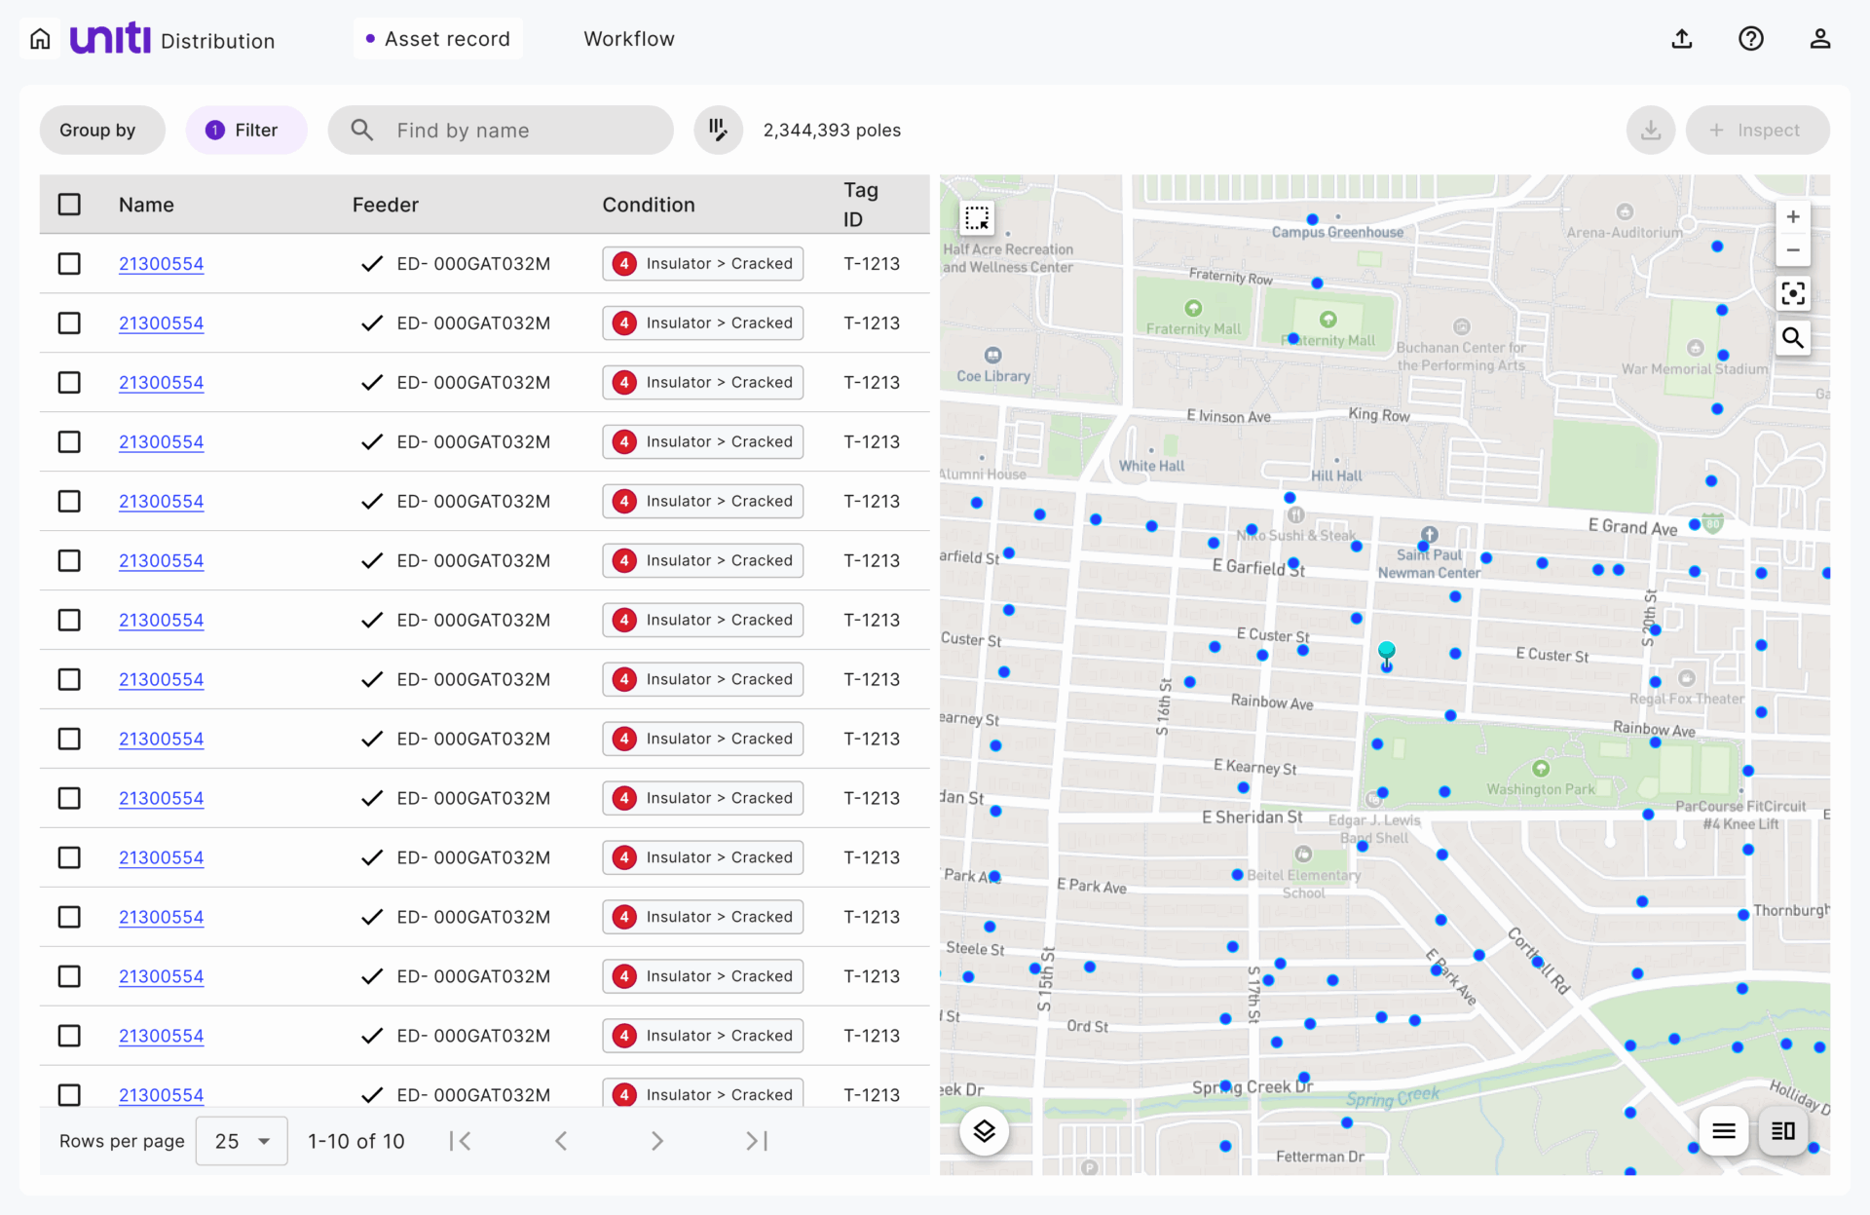This screenshot has width=1870, height=1215.
Task: Click the map search magnifier icon
Action: (x=1793, y=338)
